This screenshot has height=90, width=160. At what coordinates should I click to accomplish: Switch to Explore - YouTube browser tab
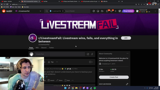[x=10, y=1]
